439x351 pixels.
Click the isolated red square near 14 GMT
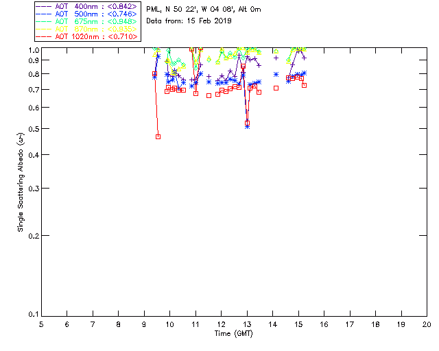point(276,88)
